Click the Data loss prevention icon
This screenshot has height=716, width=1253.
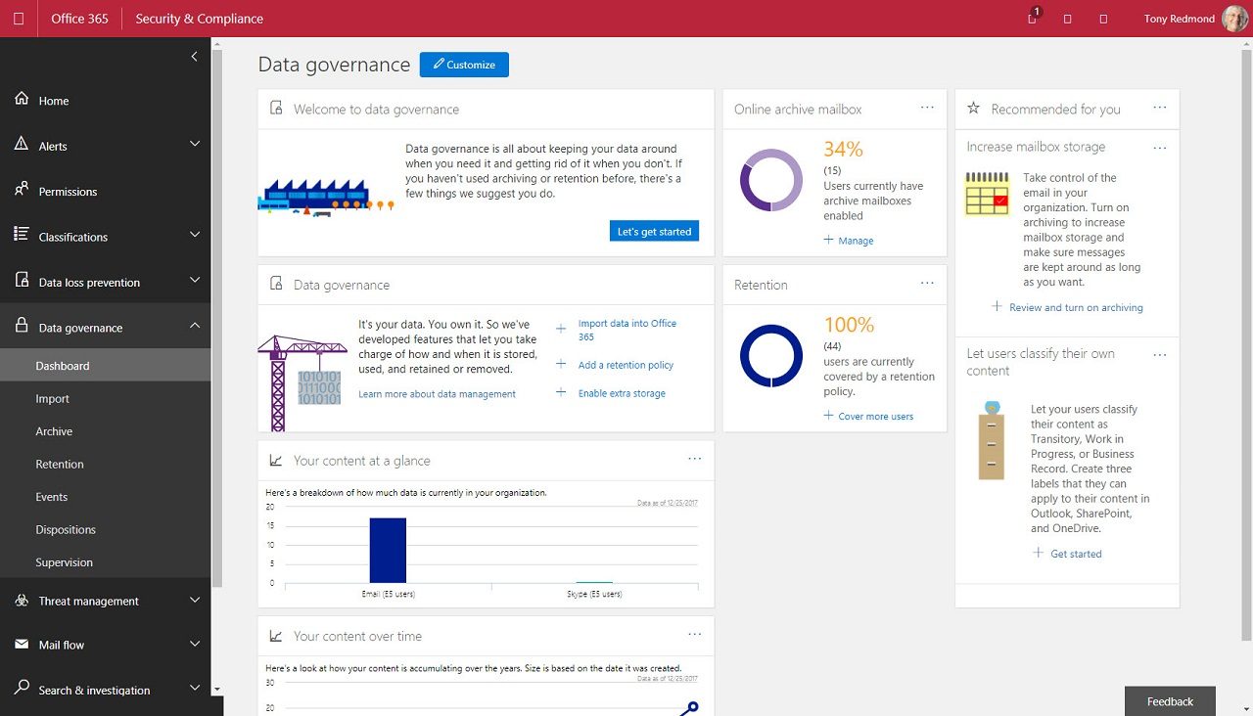point(22,282)
